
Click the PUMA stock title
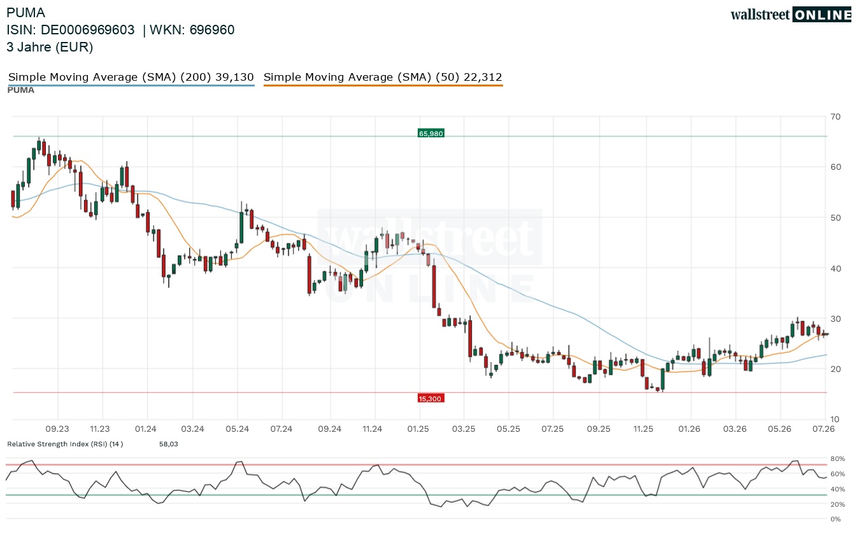point(26,13)
